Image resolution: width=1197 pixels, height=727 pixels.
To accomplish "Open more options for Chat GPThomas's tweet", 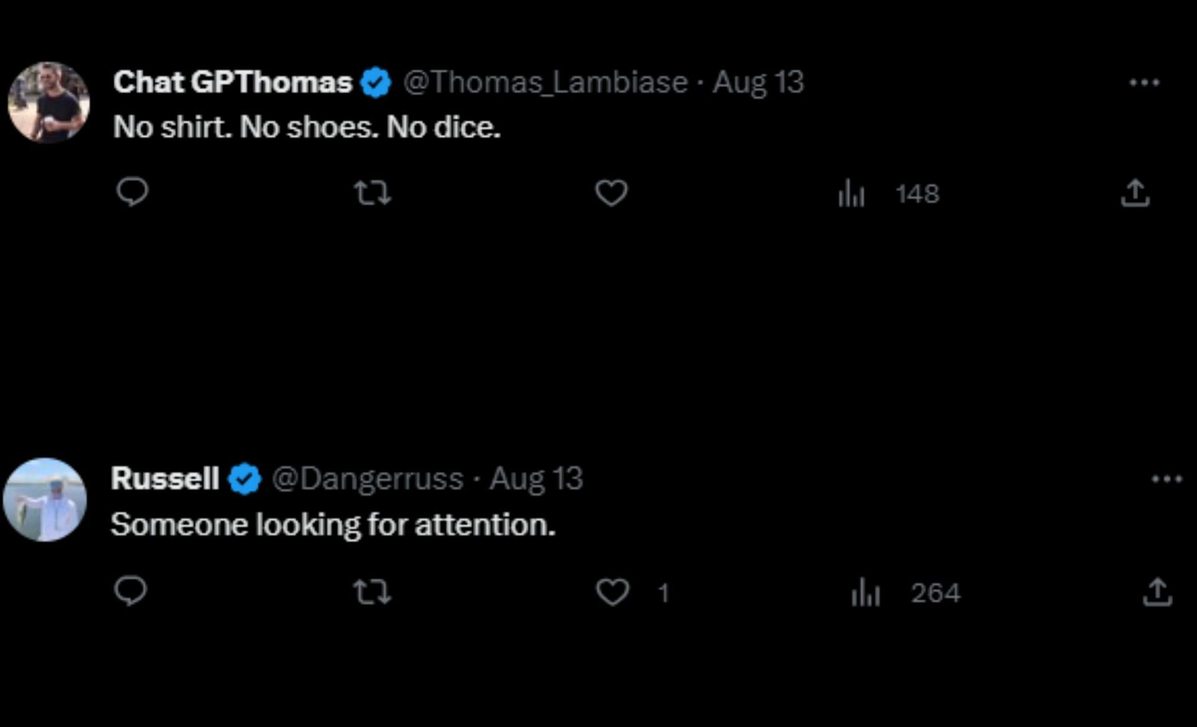I will 1144,82.
